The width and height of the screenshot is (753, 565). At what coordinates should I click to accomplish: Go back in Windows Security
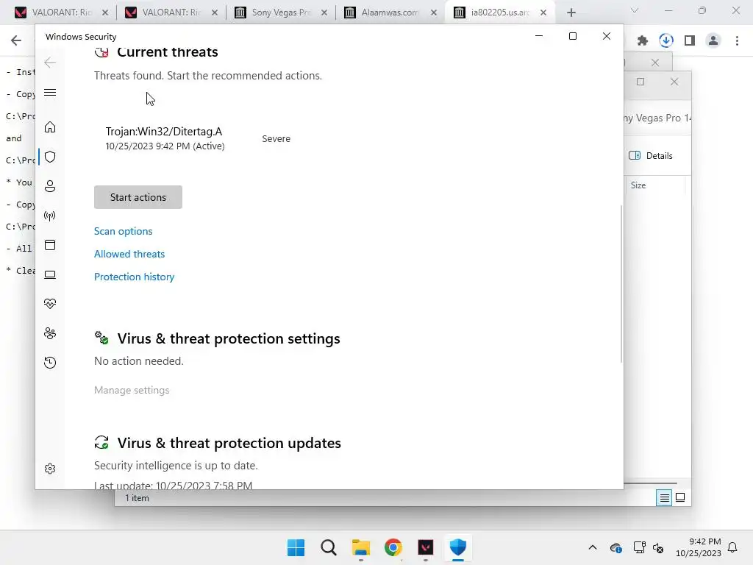point(50,63)
